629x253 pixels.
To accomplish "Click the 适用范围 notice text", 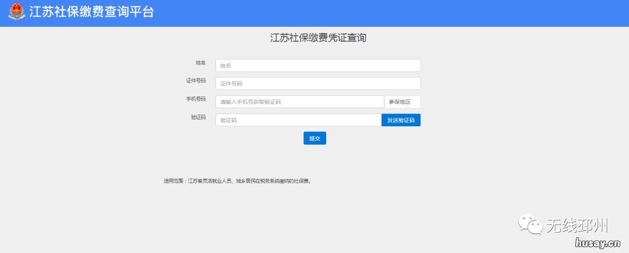I will click(238, 181).
